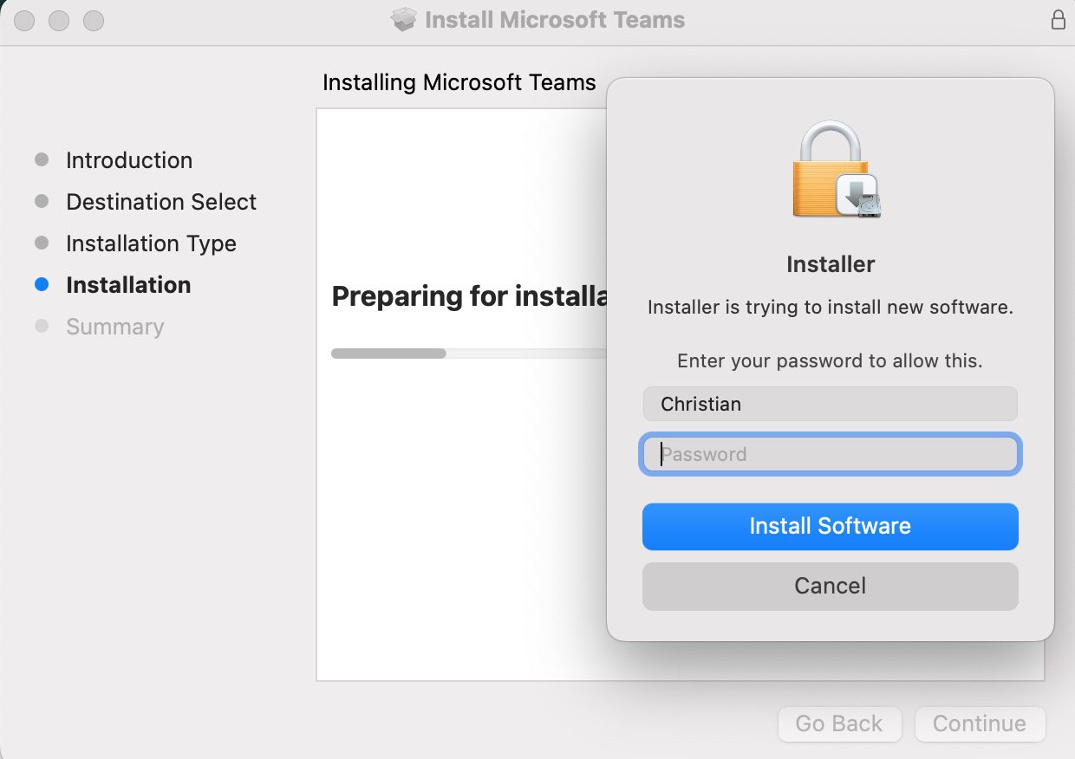Screen dimensions: 1075x759
Task: Click 'Installer is trying to install' message
Action: pos(830,308)
